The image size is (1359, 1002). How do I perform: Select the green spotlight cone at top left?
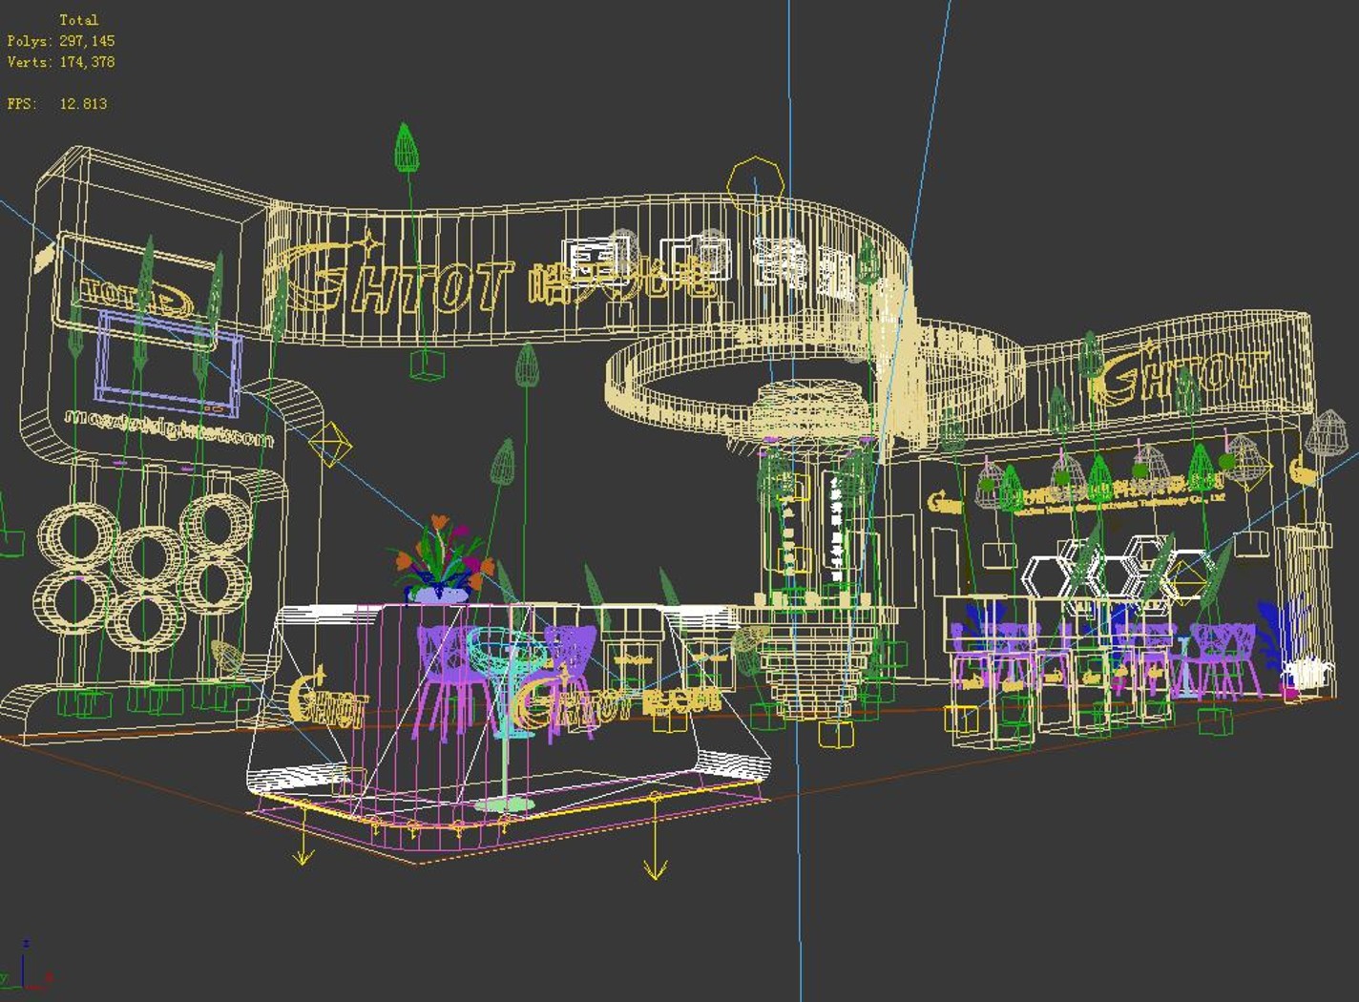coord(408,148)
